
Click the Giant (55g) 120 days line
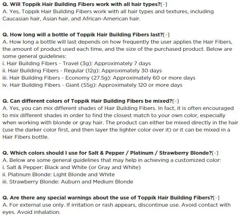(x=92, y=85)
